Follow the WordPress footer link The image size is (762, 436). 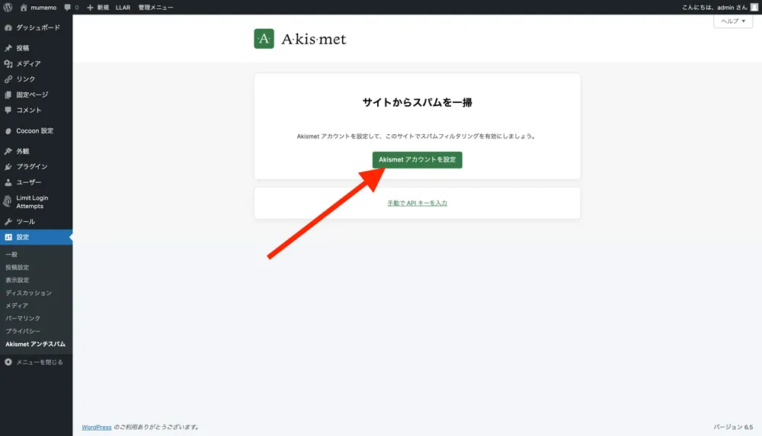pyautogui.click(x=97, y=428)
